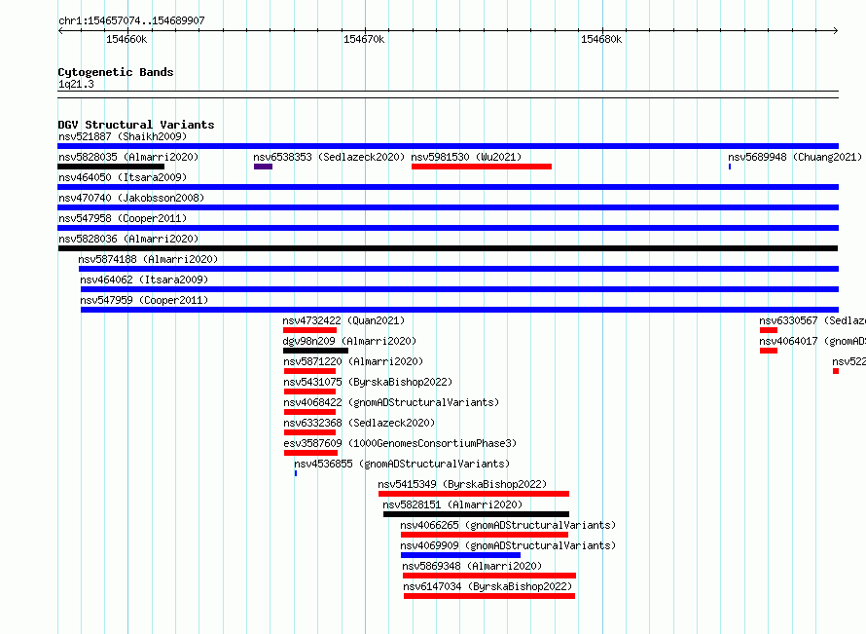This screenshot has height=634, width=866.
Task: Open nsv5869348 (Almarri2020) variant
Action: tap(472, 566)
